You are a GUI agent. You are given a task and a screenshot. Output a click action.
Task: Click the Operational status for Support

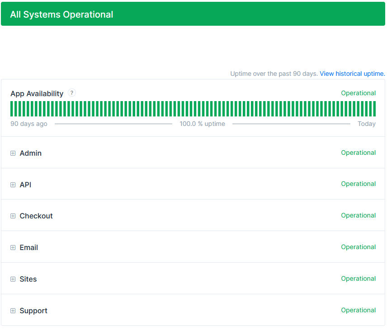pos(359,310)
